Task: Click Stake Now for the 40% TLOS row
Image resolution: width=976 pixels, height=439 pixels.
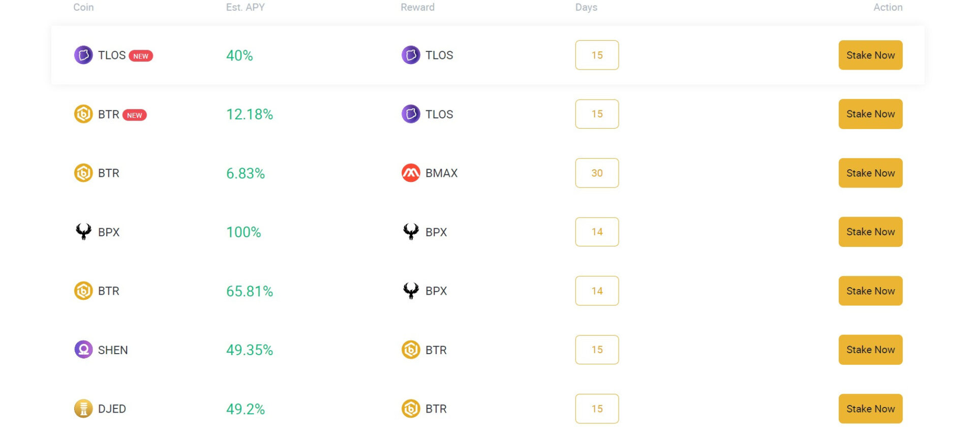Action: (x=870, y=55)
